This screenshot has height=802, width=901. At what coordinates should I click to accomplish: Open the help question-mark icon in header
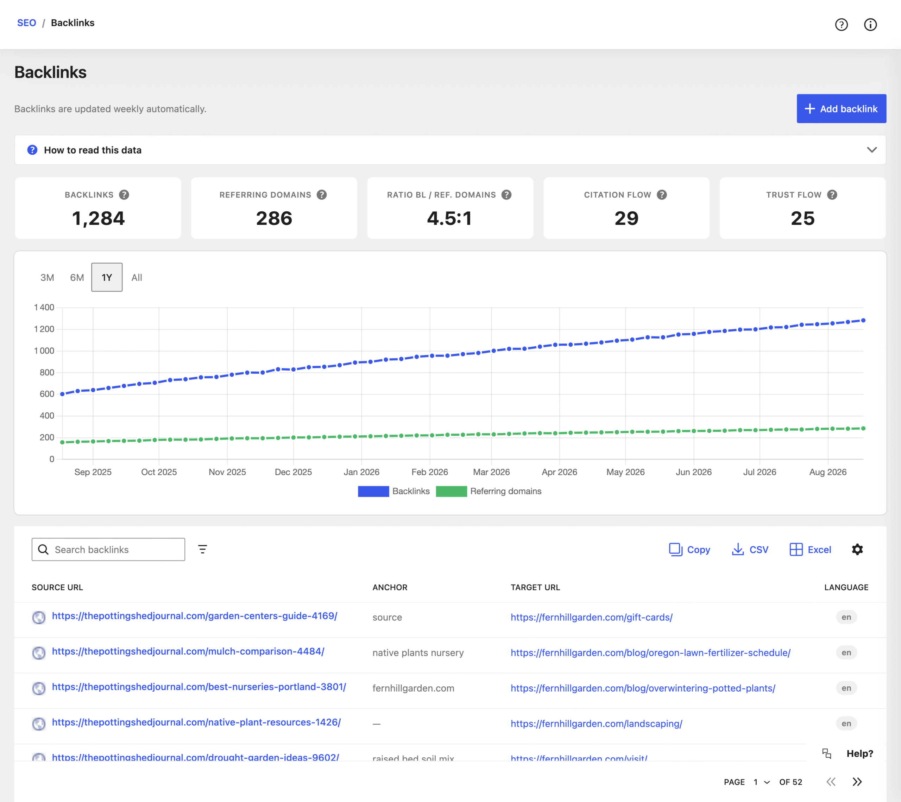point(841,25)
